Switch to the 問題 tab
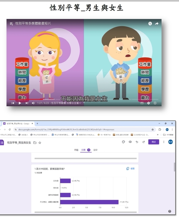179x220 pixels. click(76, 150)
